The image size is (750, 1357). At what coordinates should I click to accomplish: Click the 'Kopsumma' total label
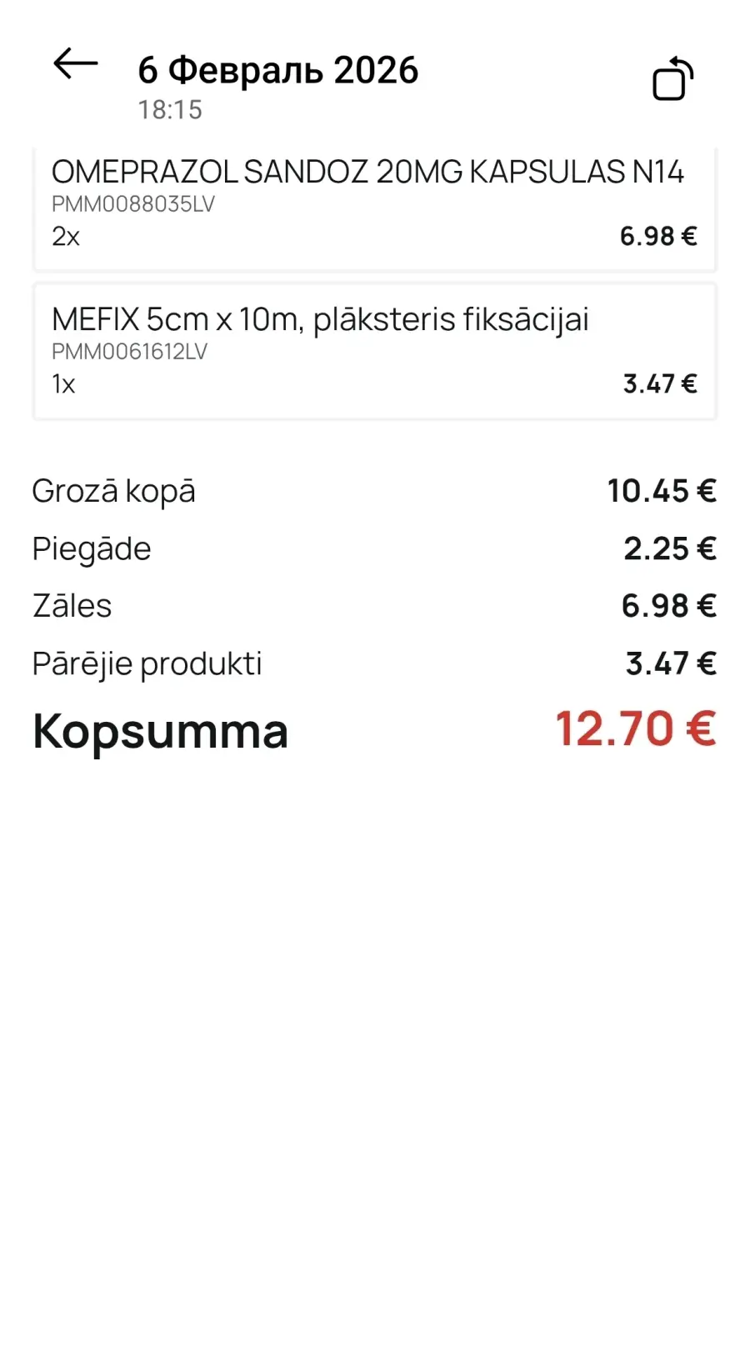160,732
